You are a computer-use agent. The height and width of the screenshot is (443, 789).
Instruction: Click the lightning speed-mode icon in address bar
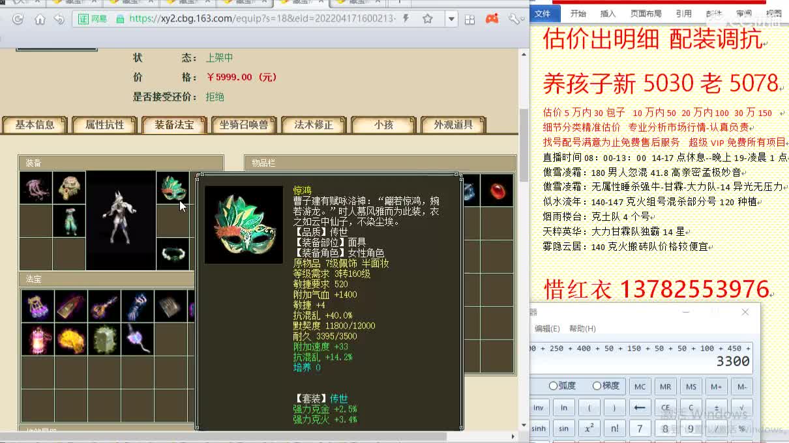coord(406,19)
